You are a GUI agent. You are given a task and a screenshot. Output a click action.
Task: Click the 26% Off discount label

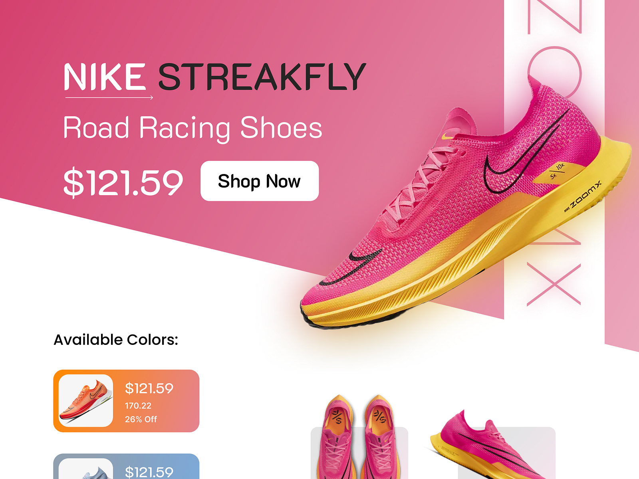click(141, 419)
